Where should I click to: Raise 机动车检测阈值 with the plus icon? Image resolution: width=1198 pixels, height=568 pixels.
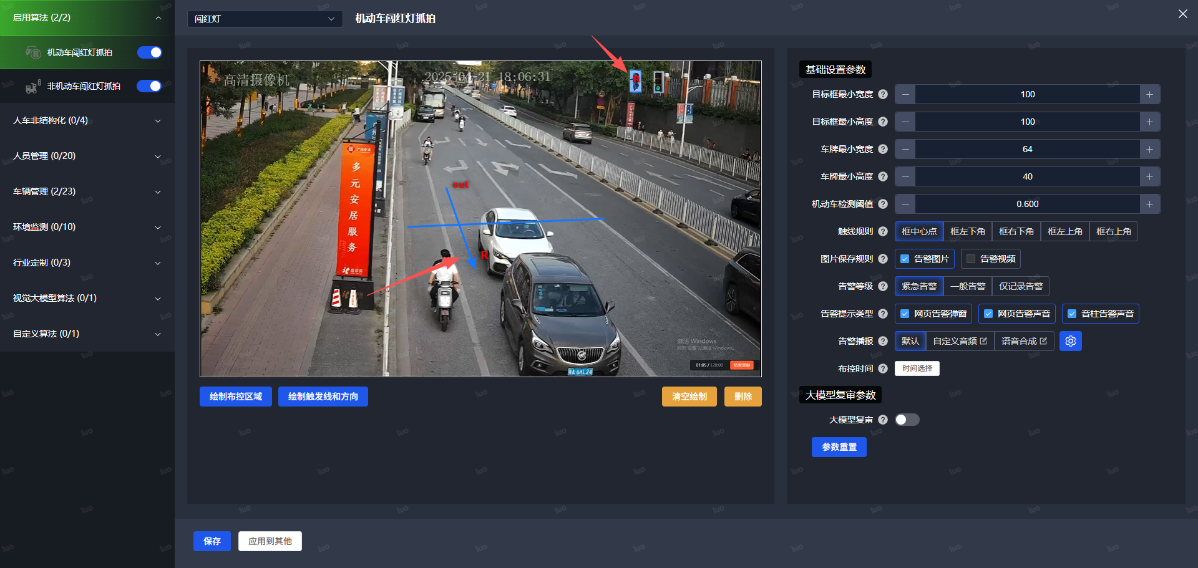1149,204
